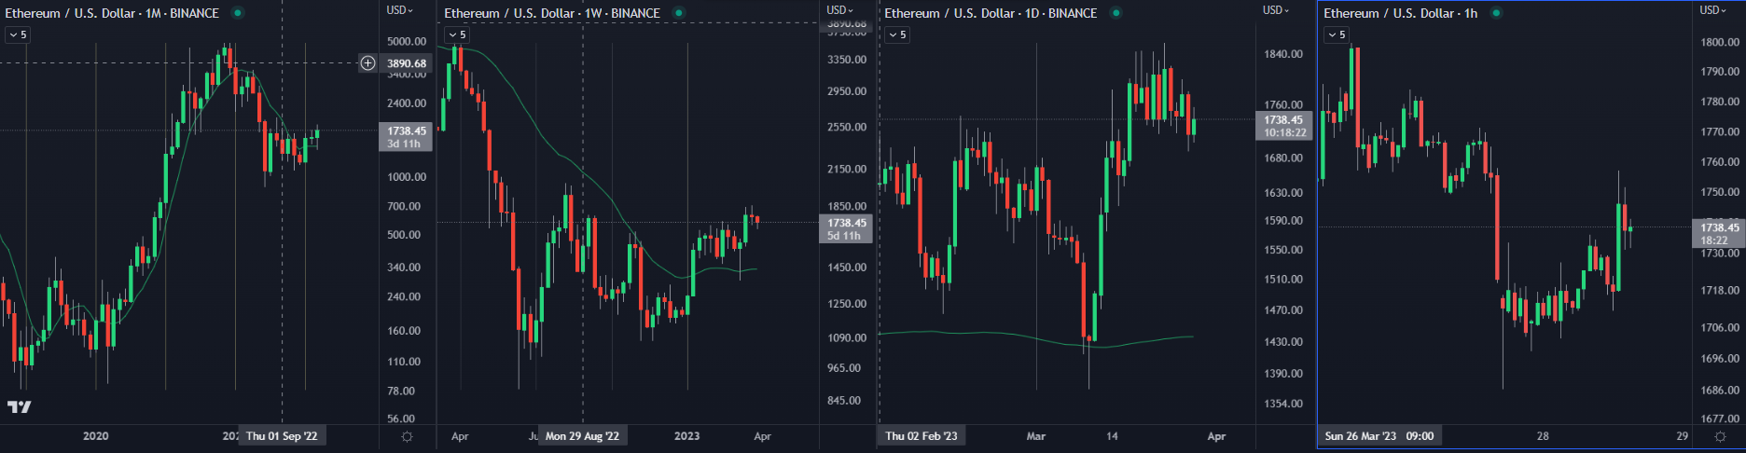Click the 2020 label on the 1M time axis

tap(96, 436)
